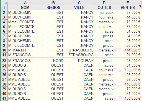Click the STRASBOURG cell in row 11

[79, 55]
